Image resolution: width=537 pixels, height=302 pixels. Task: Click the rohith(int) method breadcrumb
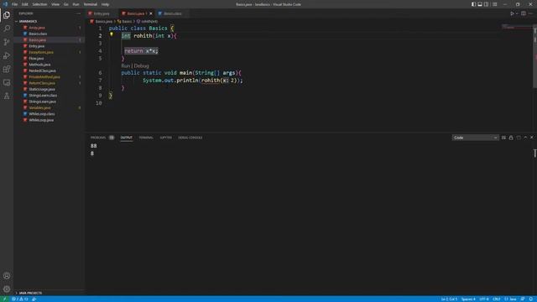[x=148, y=21]
